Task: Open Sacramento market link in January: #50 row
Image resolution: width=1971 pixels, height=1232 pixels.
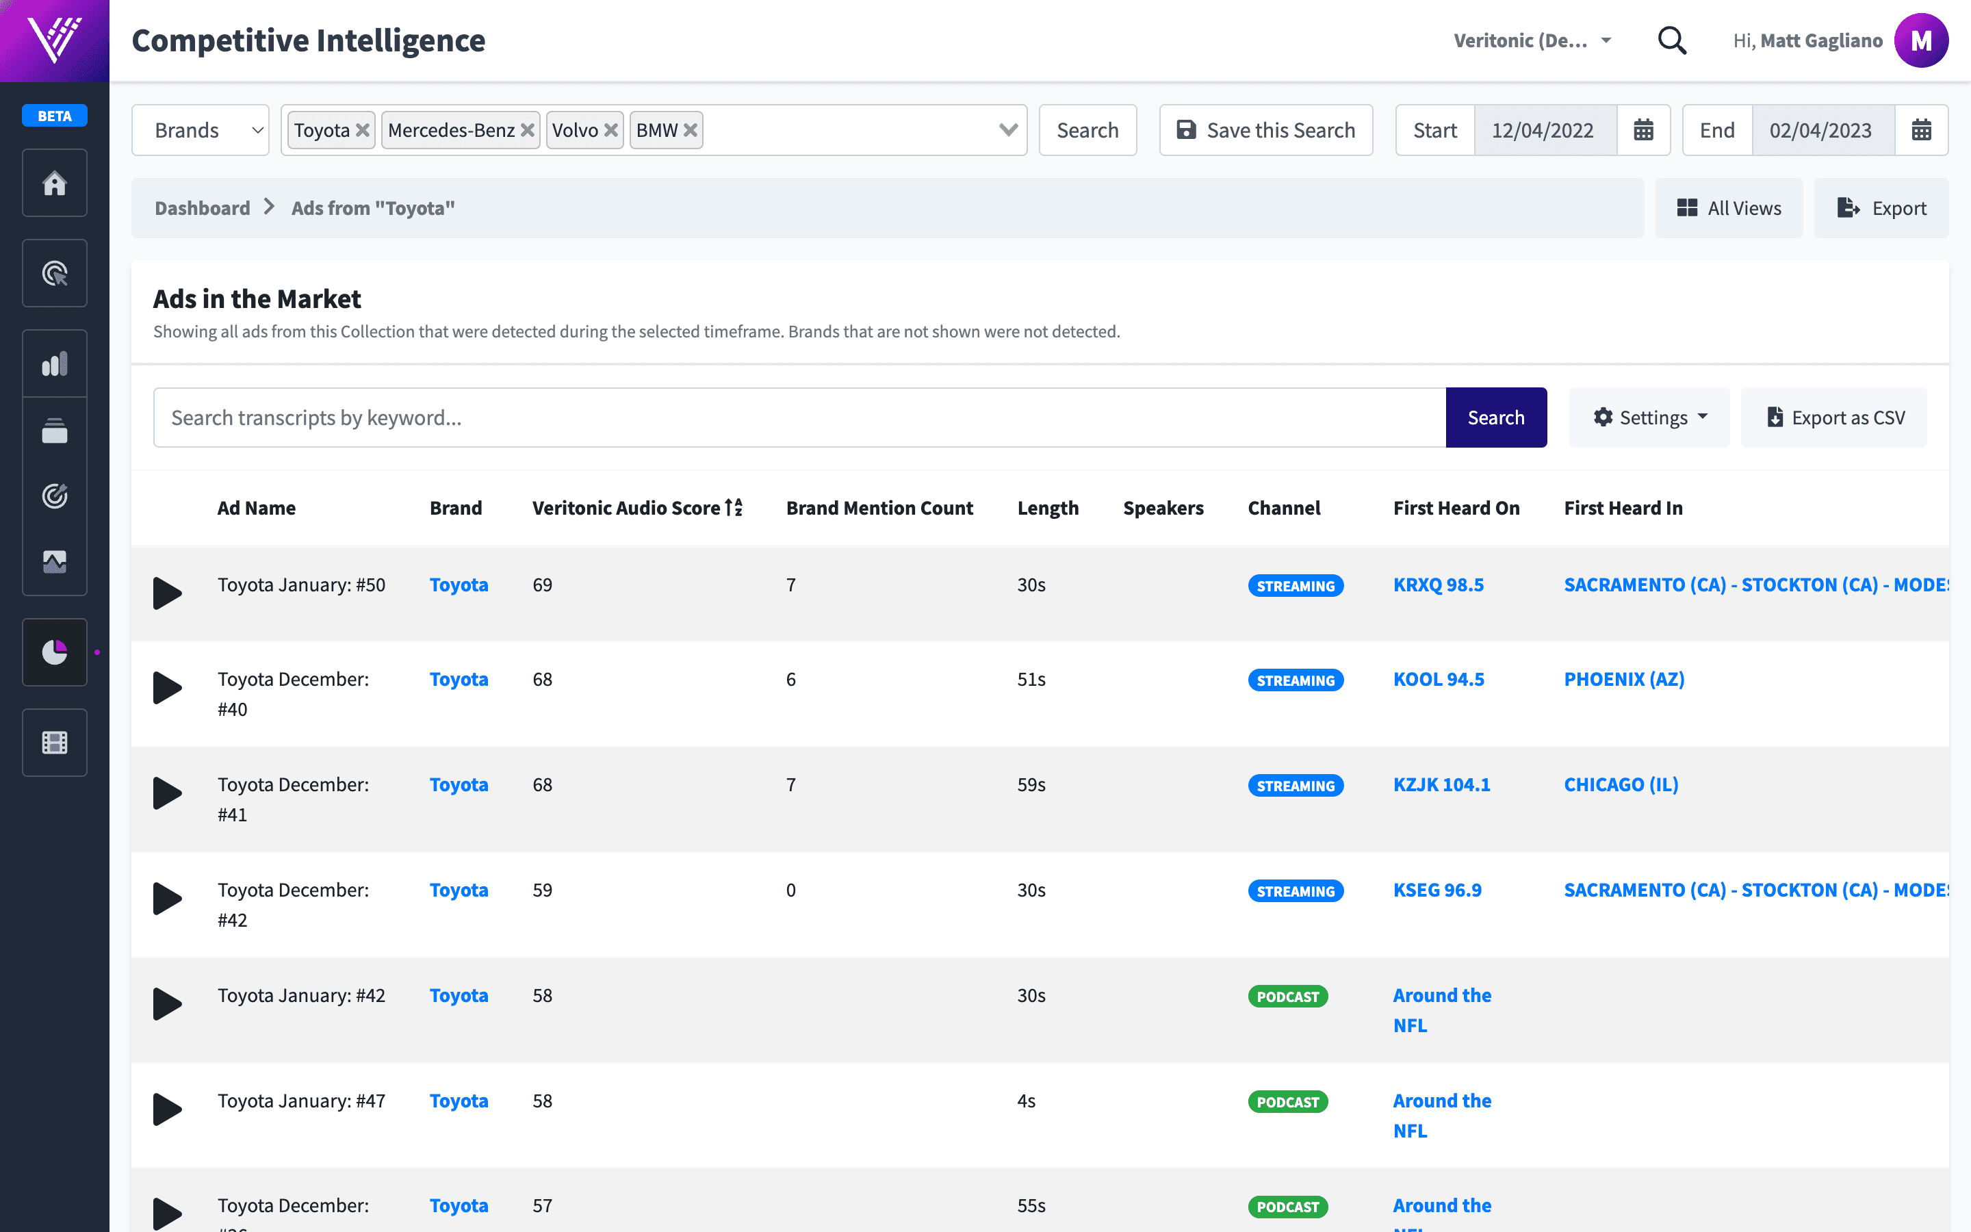Action: (x=1756, y=585)
